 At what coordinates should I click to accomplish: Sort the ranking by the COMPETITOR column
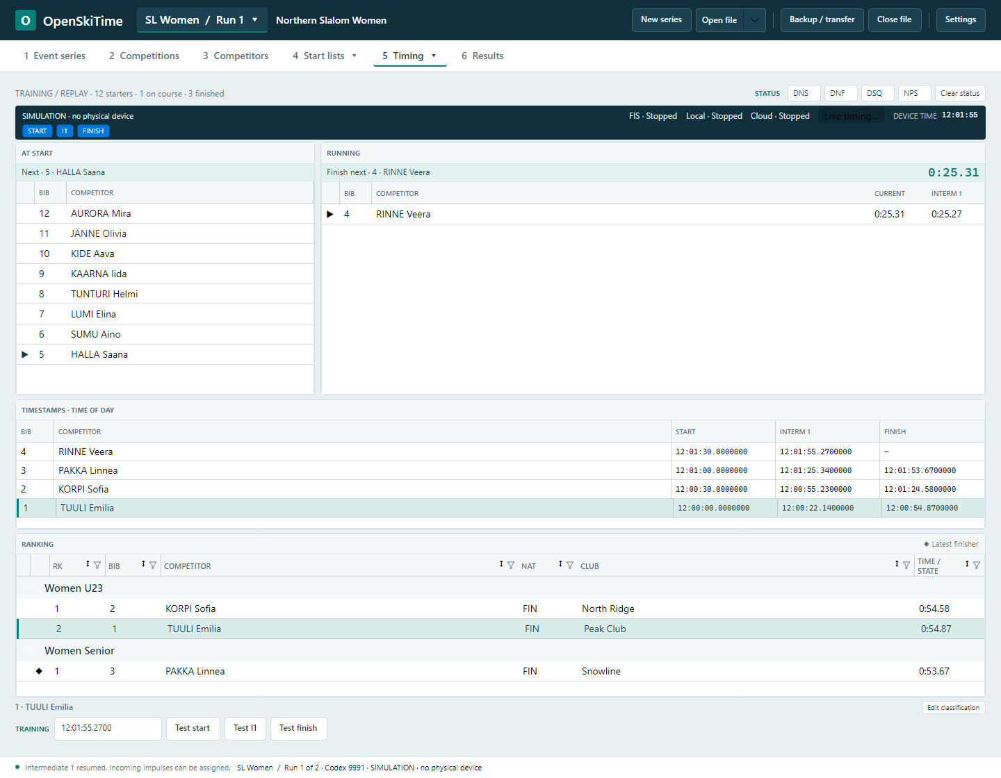click(501, 564)
